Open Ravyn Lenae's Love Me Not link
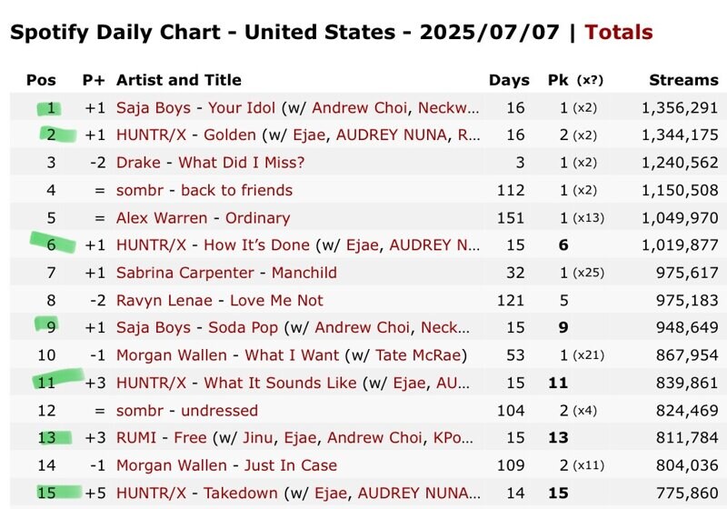Screen dimensions: 727x509 click(x=277, y=300)
